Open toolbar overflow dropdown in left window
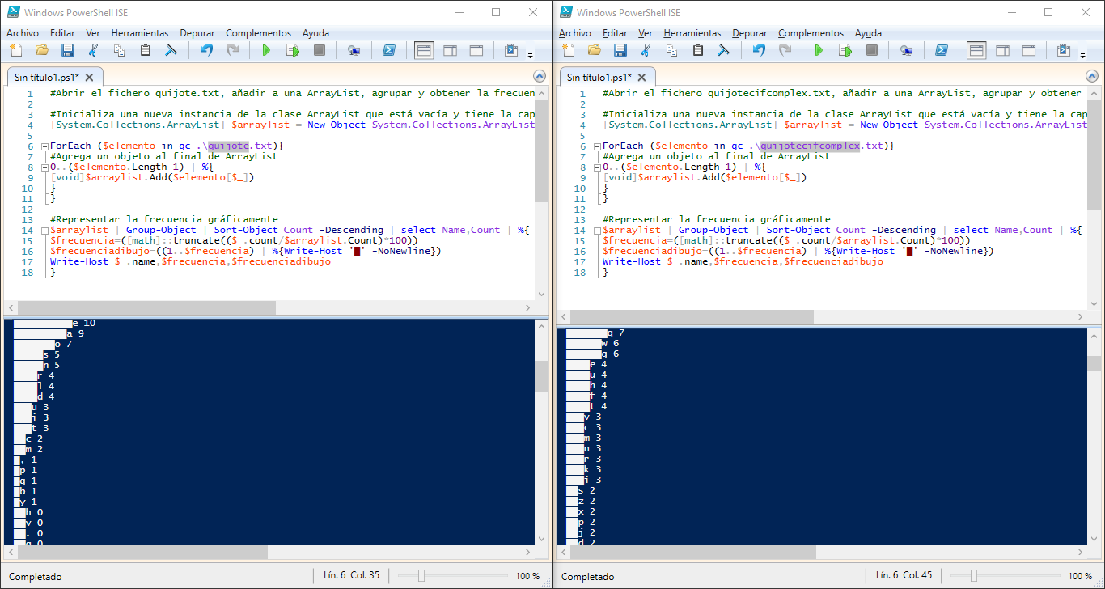The height and width of the screenshot is (589, 1105). [x=531, y=56]
